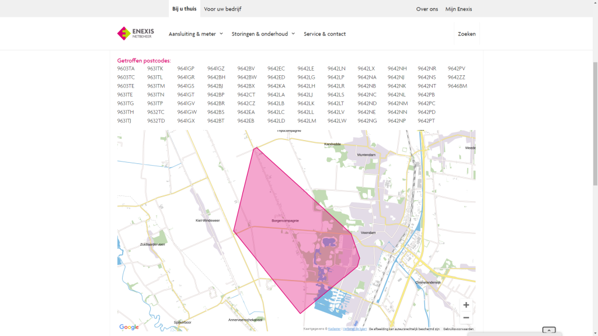Click Veendam label on the map
Screen dimensions: 598x336
(367, 232)
